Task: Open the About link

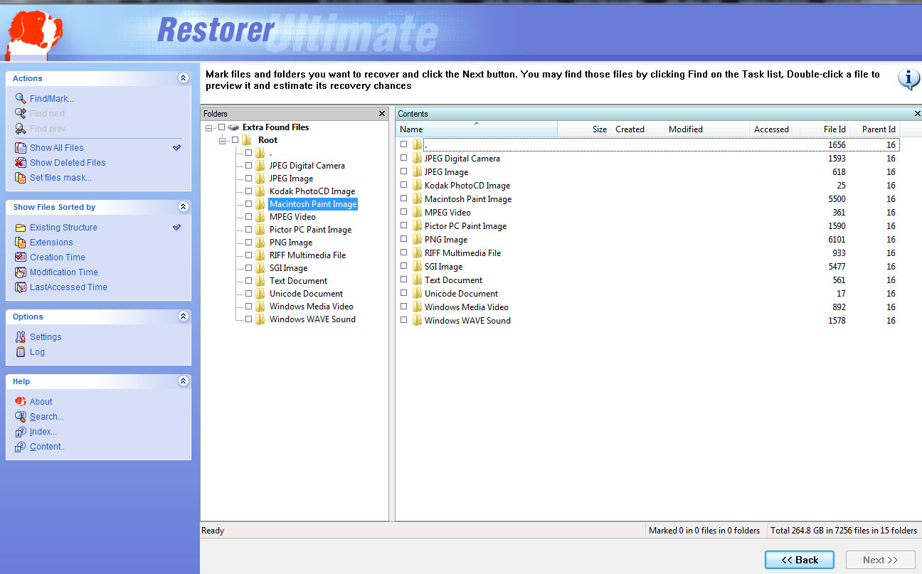Action: coord(41,402)
